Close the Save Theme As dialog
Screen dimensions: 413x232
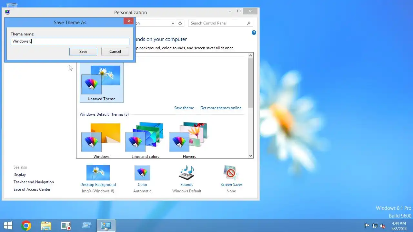point(128,21)
